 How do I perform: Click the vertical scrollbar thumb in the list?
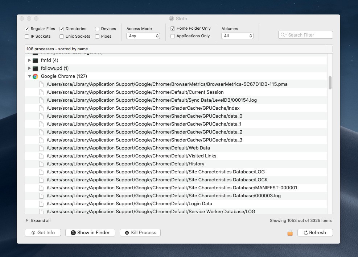tap(330, 83)
